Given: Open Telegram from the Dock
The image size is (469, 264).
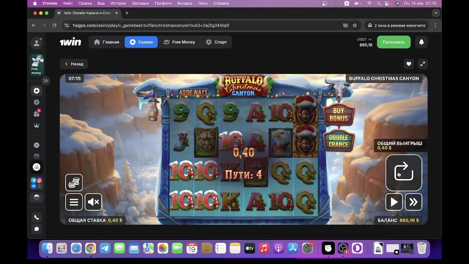Looking at the screenshot, I should [x=105, y=248].
